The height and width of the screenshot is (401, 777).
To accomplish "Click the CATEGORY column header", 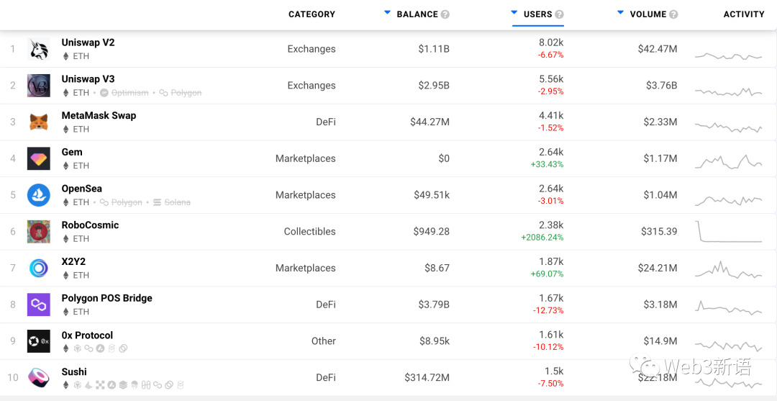I will pyautogui.click(x=312, y=14).
